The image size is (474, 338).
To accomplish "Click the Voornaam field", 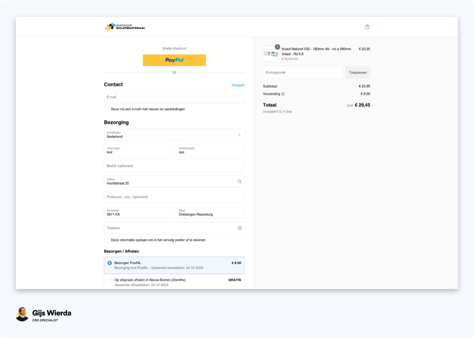I will [138, 150].
